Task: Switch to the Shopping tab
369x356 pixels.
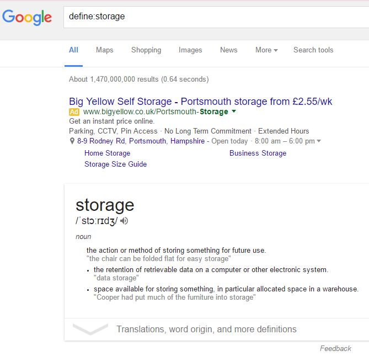Action: click(x=146, y=50)
